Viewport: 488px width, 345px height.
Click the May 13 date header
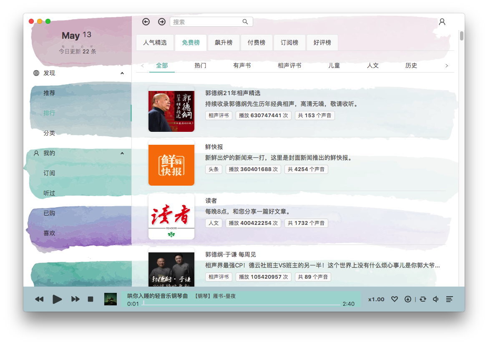click(77, 35)
